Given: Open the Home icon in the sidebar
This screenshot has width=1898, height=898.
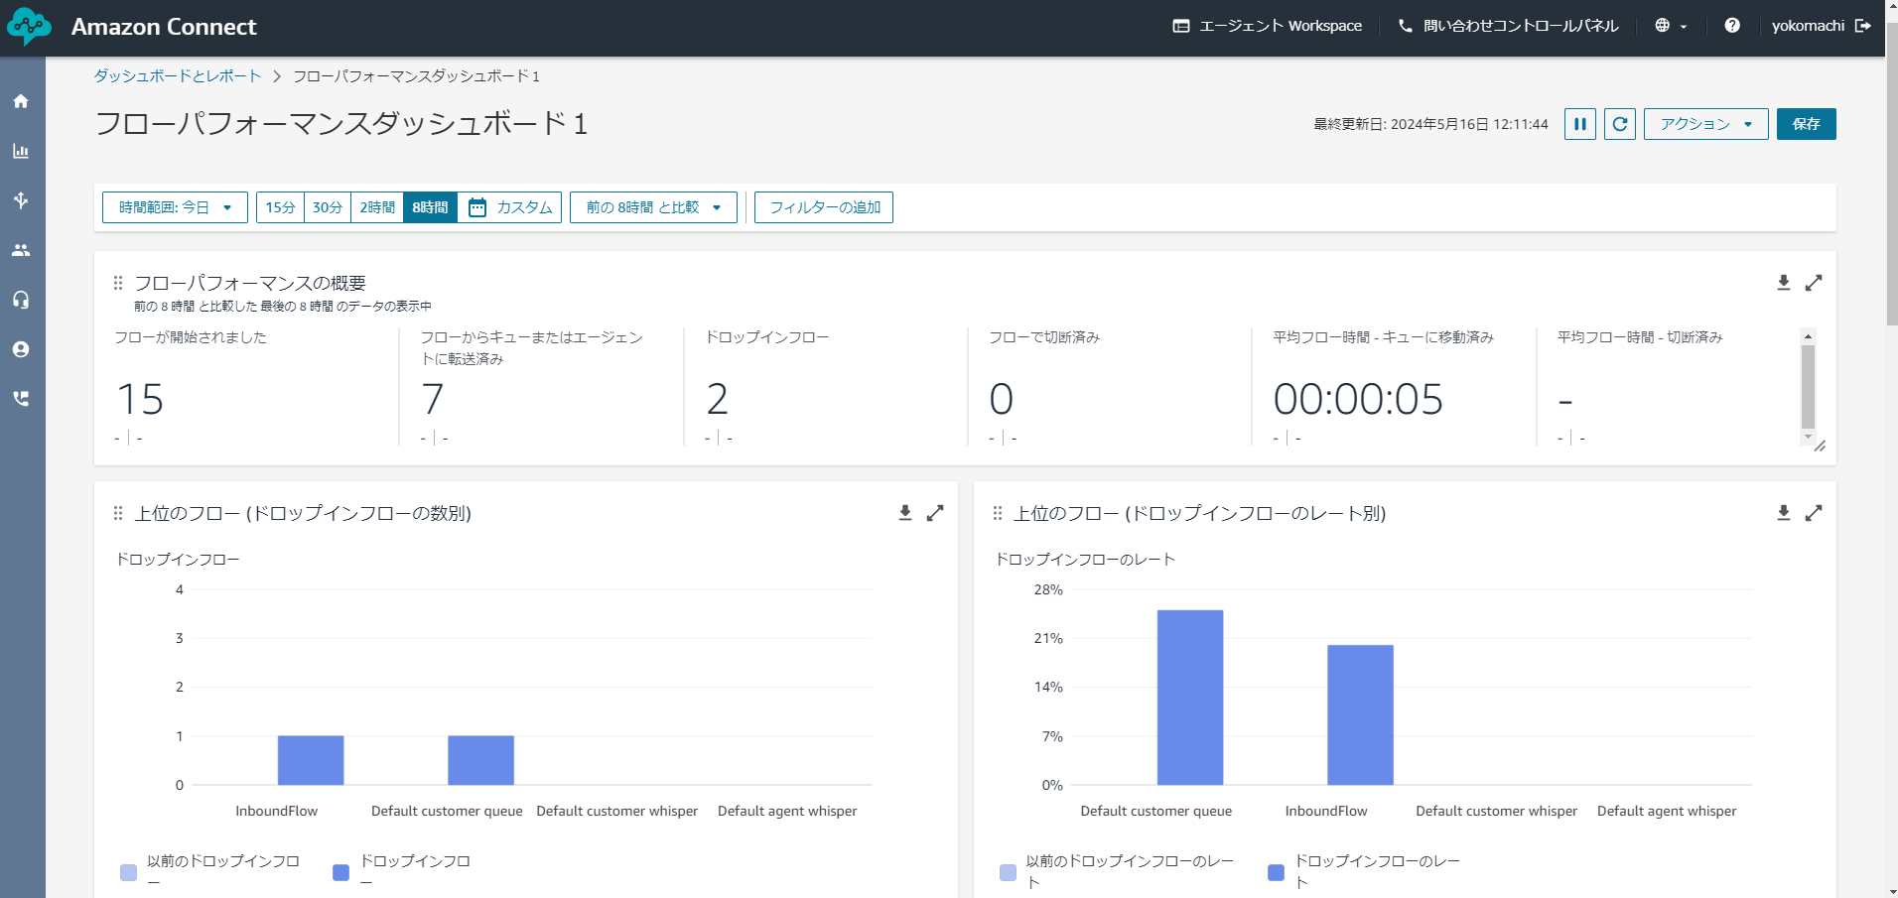Looking at the screenshot, I should point(21,101).
